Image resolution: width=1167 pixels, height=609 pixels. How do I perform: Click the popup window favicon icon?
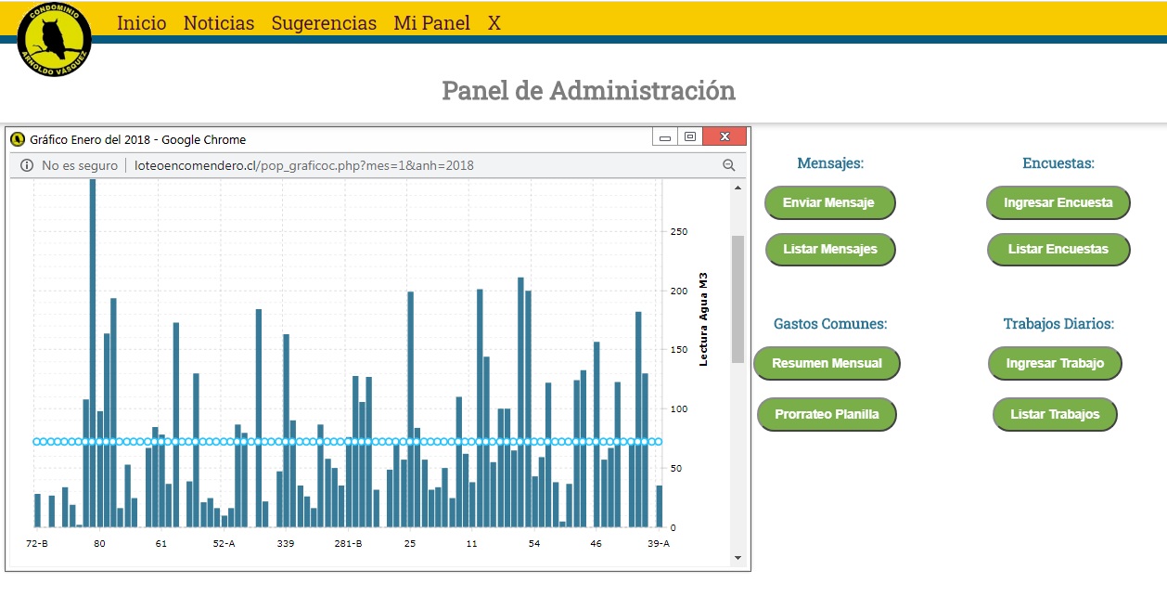click(18, 139)
